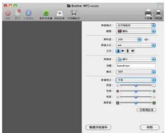Image resolution: width=165 pixels, height=133 pixels.
Task: Switch to the Scanner view icon
Action: tap(158, 13)
